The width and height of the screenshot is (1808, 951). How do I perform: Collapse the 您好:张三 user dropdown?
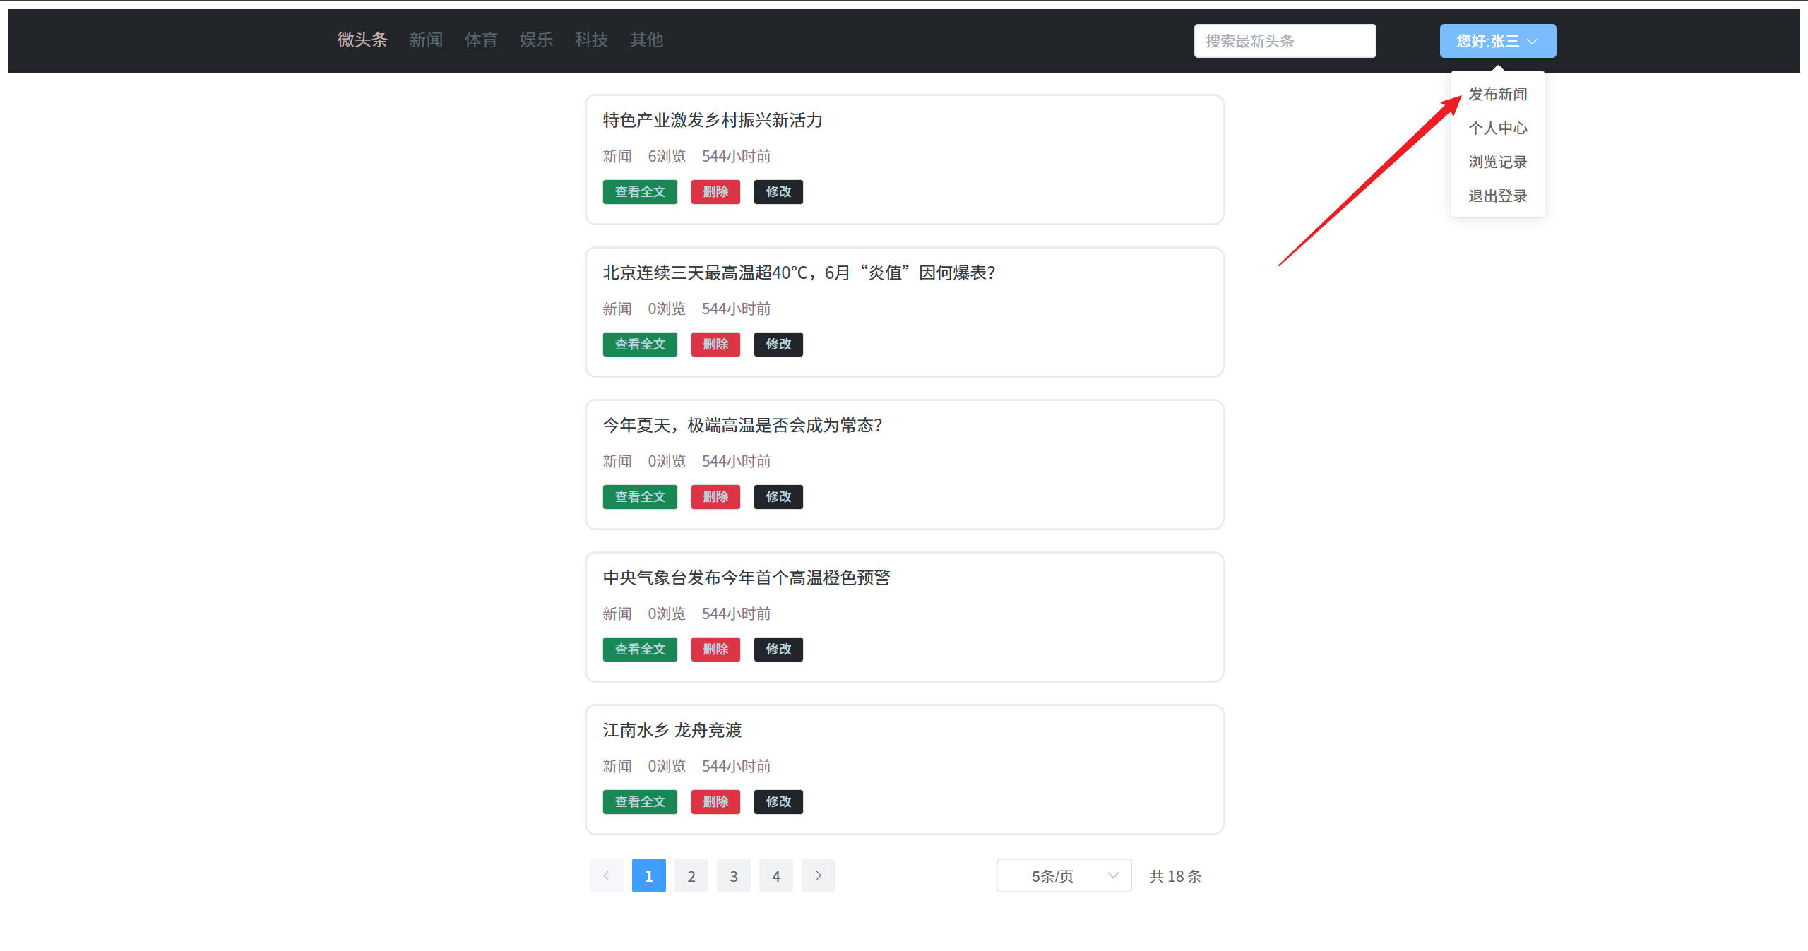click(x=1497, y=41)
